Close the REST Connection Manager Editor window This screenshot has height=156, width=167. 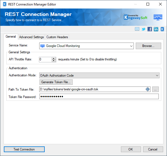click(x=160, y=4)
